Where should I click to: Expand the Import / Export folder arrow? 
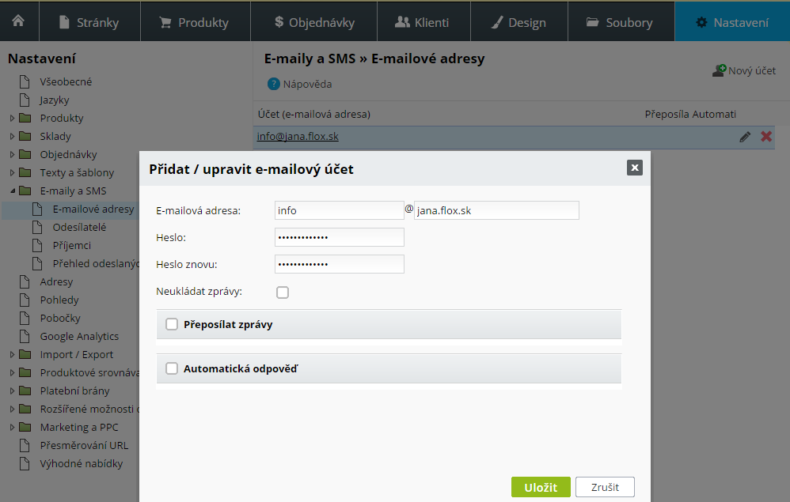point(13,355)
